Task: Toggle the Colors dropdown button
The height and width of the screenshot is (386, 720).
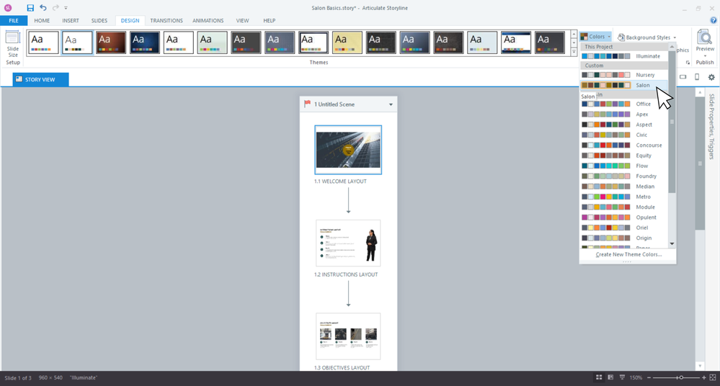Action: (x=595, y=37)
